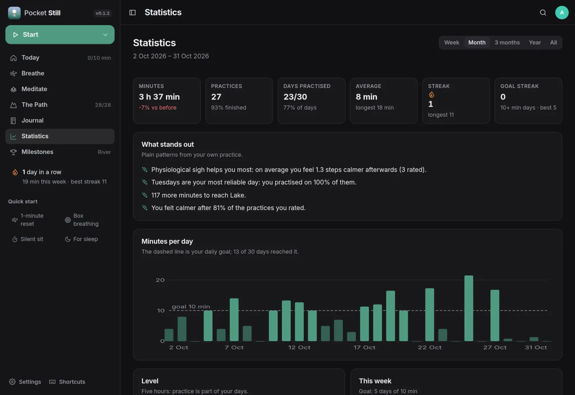
Task: Click sparkle icon beside Lake insight
Action: click(x=144, y=195)
